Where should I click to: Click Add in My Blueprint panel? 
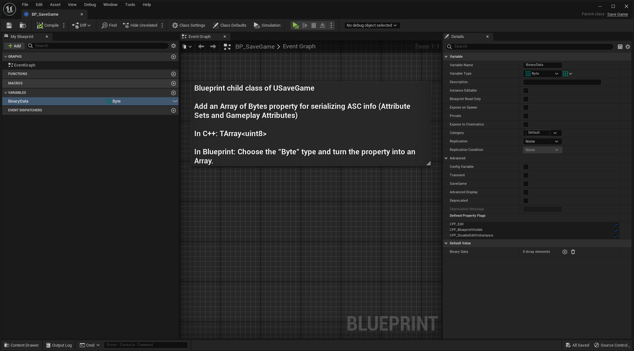[x=14, y=46]
